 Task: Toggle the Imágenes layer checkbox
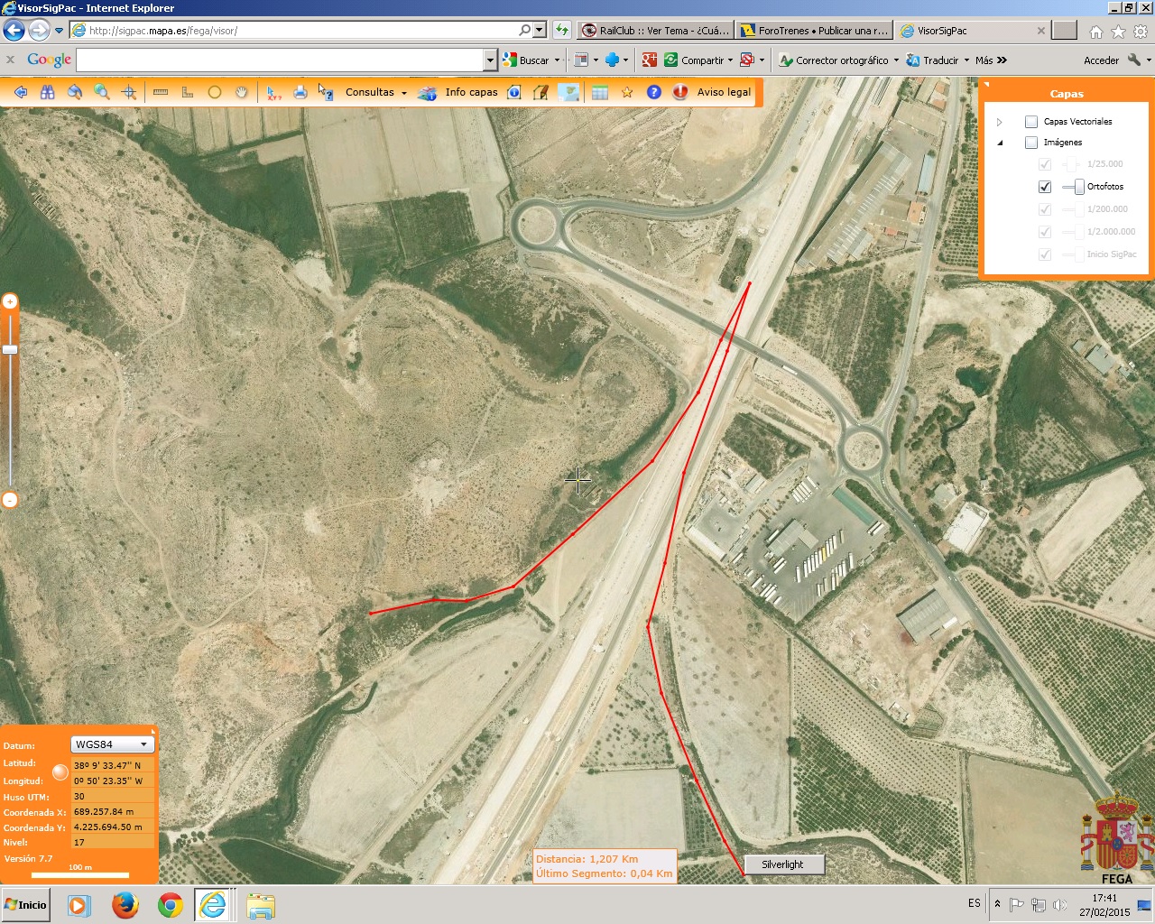(x=1031, y=143)
